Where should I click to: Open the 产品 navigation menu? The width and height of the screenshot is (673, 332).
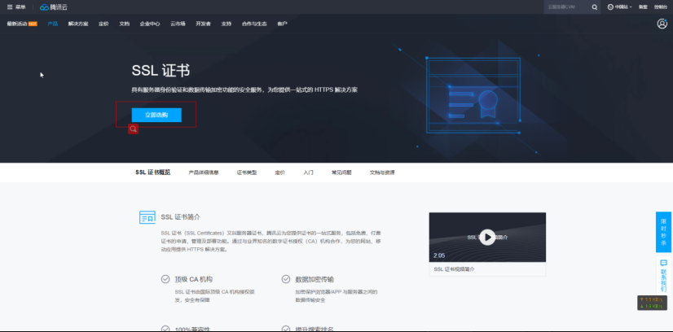click(x=53, y=24)
